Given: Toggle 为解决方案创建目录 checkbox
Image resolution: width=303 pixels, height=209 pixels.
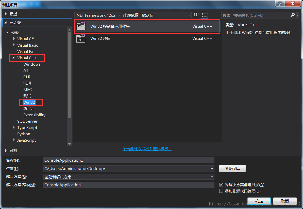Looking at the screenshot, I should [x=221, y=185].
